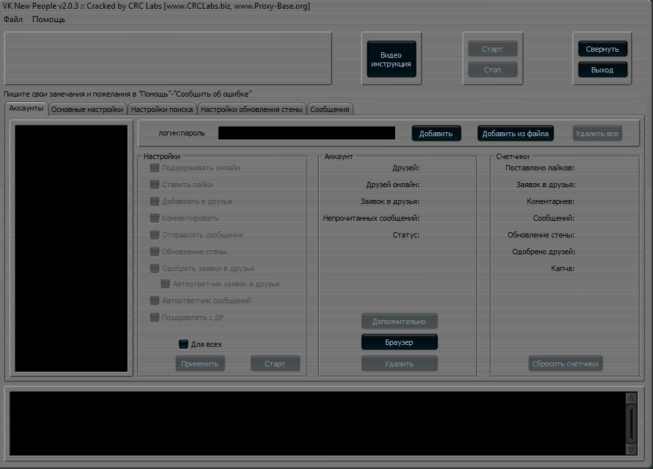Open the Браузер button

(399, 342)
